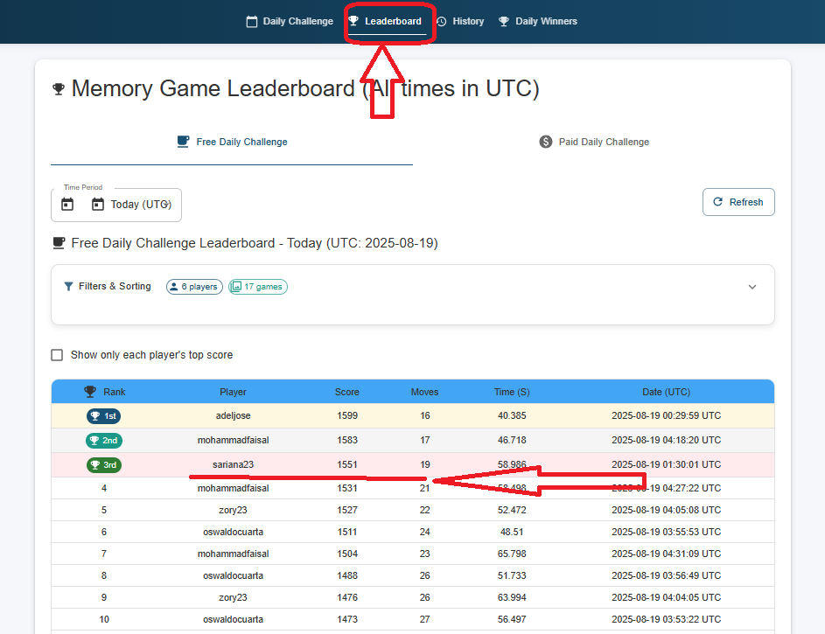The width and height of the screenshot is (825, 634).
Task: Click the Daily Challenge calendar icon
Action: click(x=252, y=22)
